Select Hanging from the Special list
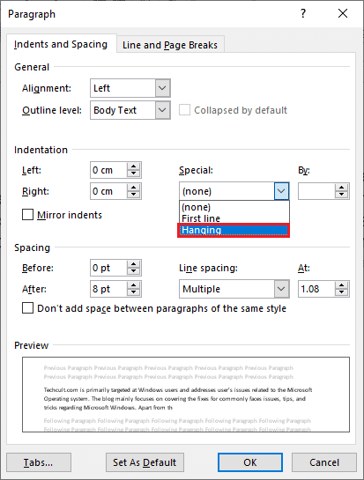364x480 pixels. click(234, 230)
